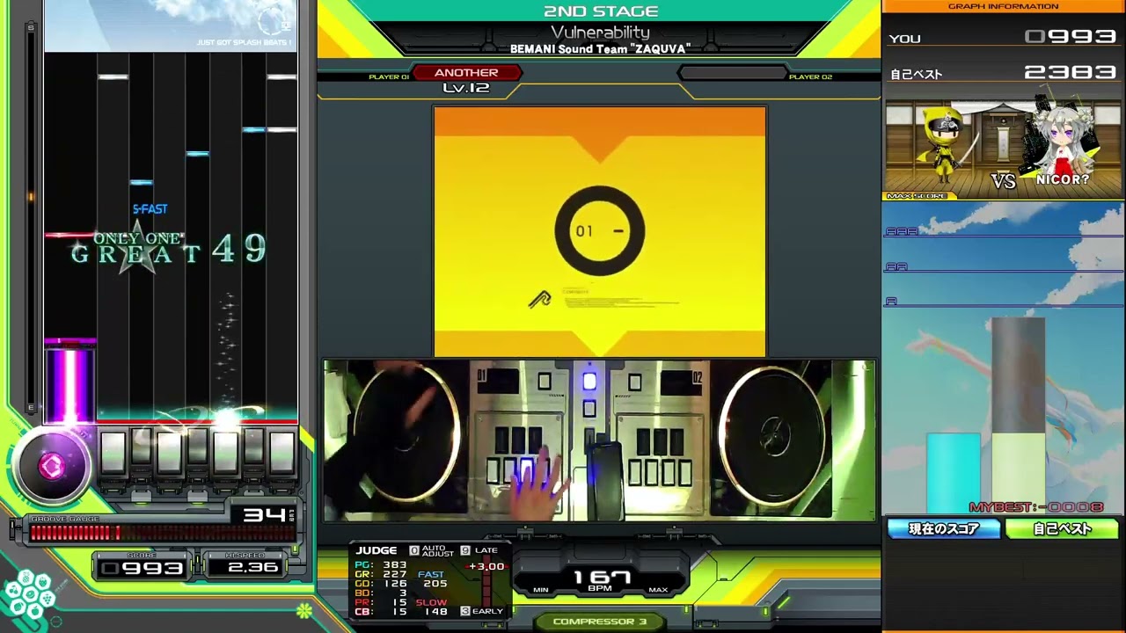Click the 'PG: 383' judge row
Viewport: 1126px width, 633px height.
pyautogui.click(x=381, y=565)
